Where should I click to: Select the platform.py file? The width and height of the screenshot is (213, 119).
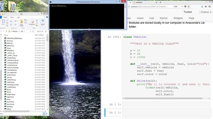10,46
